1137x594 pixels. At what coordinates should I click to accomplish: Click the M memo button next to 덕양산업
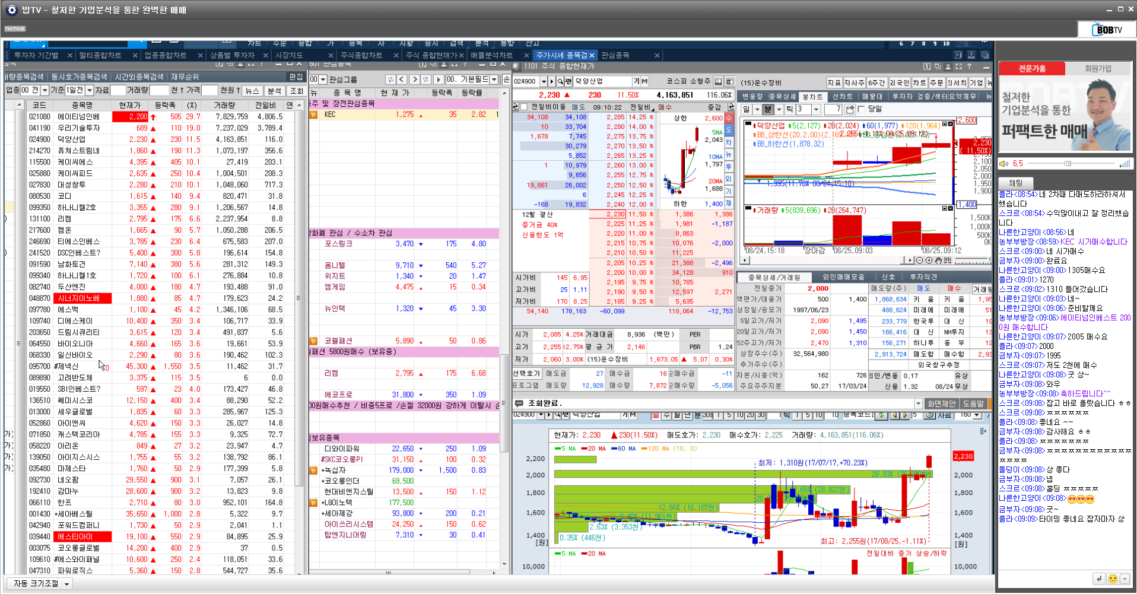(644, 81)
